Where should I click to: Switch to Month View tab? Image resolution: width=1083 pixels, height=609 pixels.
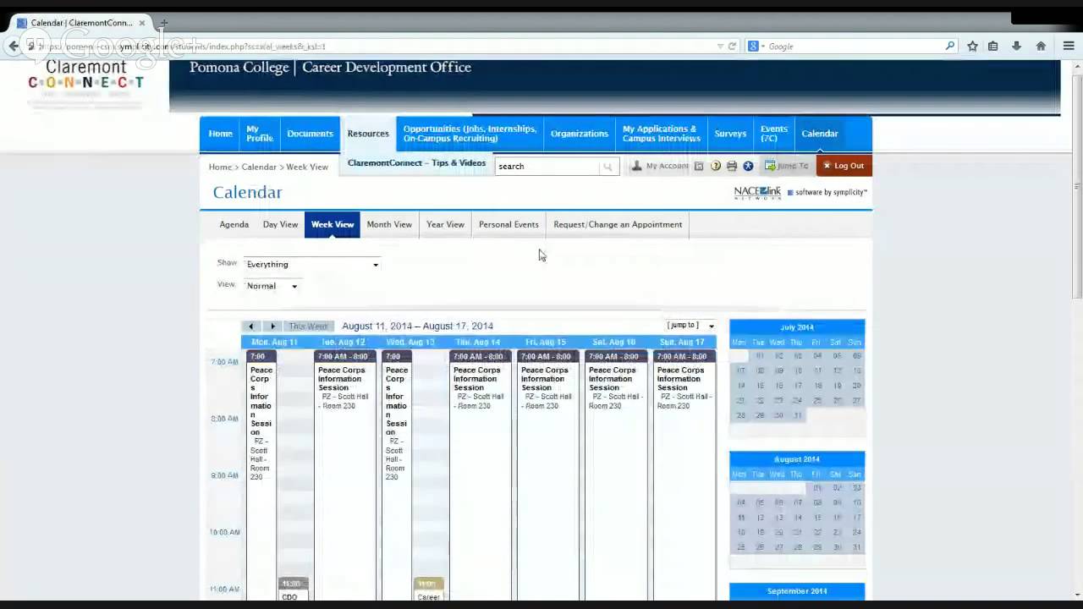tap(389, 225)
